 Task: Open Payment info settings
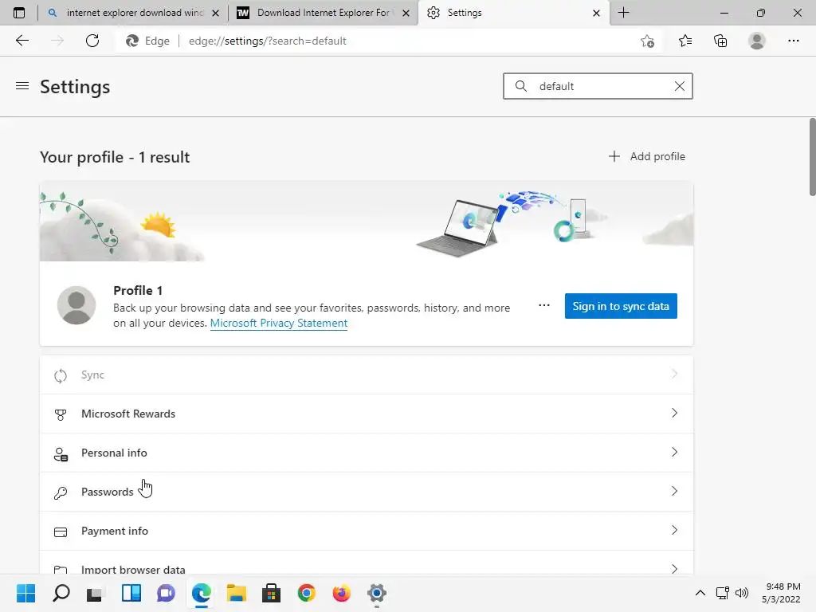[x=367, y=531]
